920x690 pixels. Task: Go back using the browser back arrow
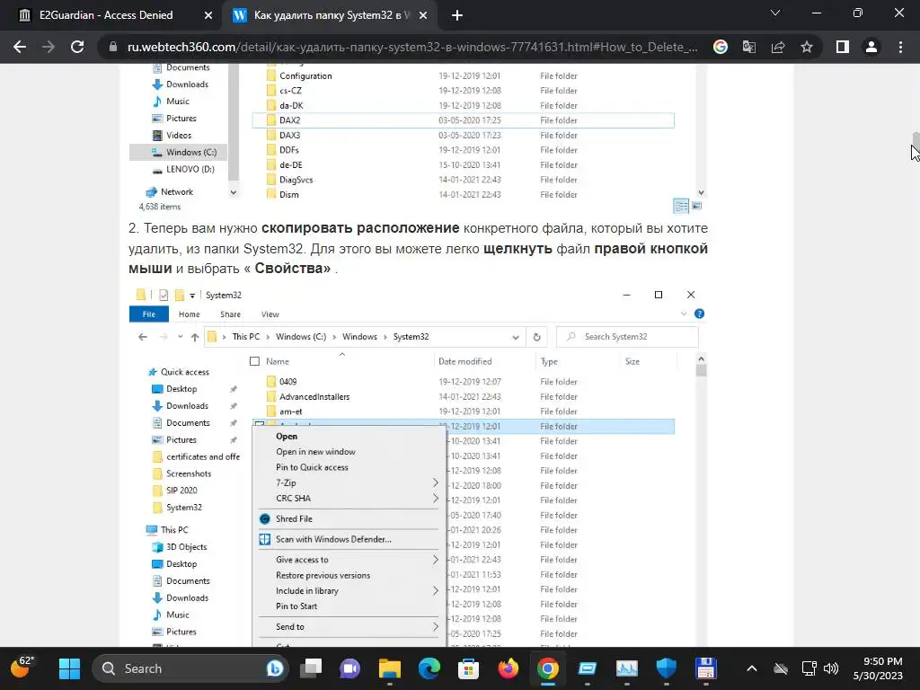tap(20, 47)
